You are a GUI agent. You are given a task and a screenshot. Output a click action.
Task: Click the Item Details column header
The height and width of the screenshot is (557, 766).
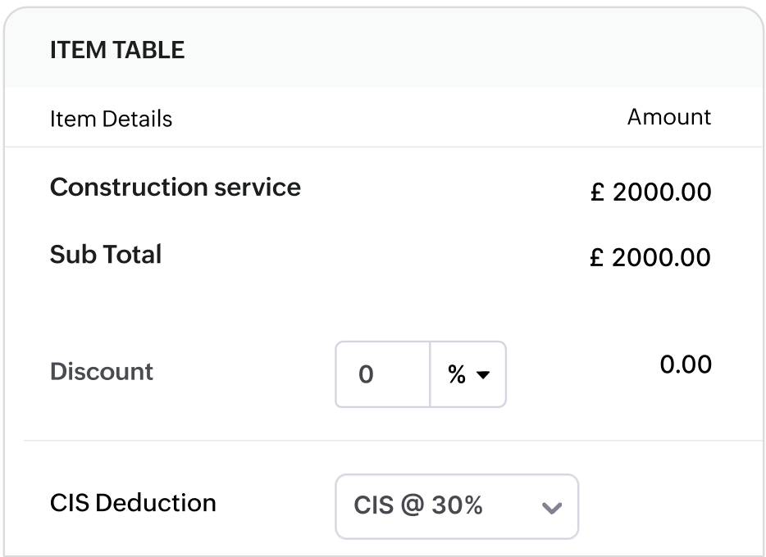(x=111, y=119)
